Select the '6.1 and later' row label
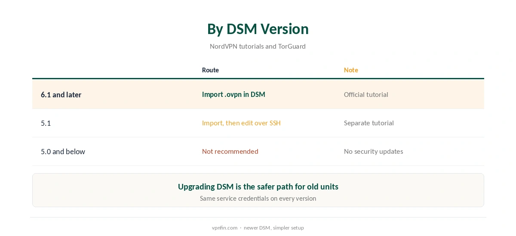Viewport: 516px width, 236px height. point(61,94)
